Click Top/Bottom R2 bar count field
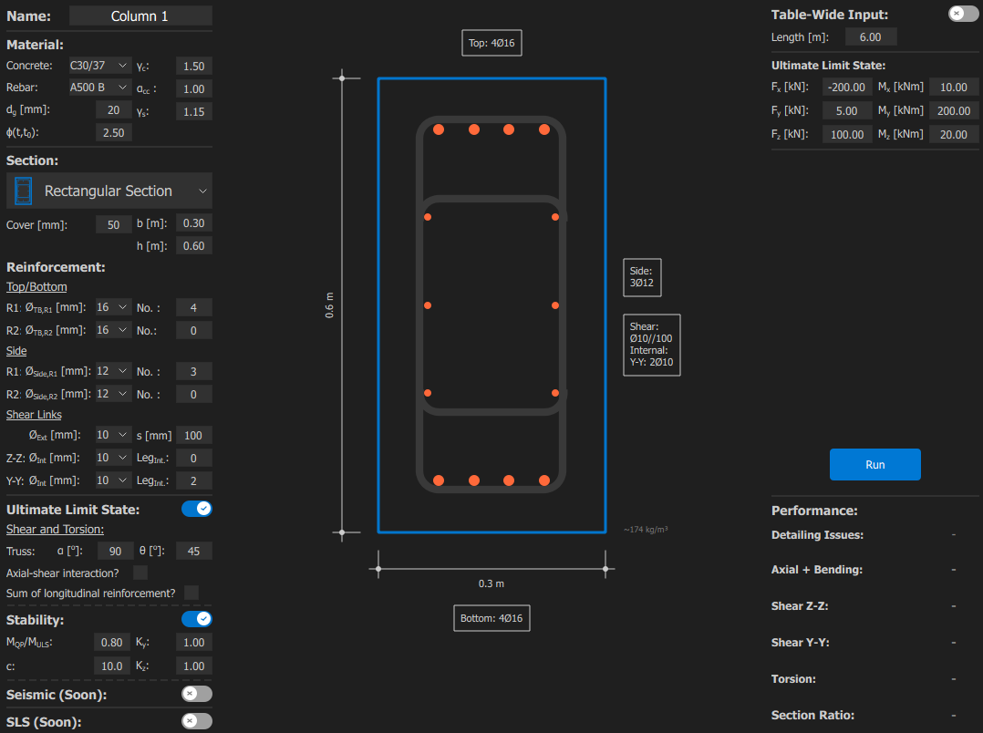Image resolution: width=983 pixels, height=733 pixels. (193, 330)
